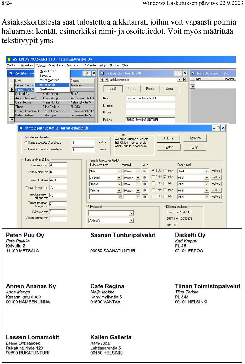Image resolution: width=245 pixels, height=364 pixels.
Task: Click the font size field showing 14
Action: pyautogui.click(x=145, y=171)
